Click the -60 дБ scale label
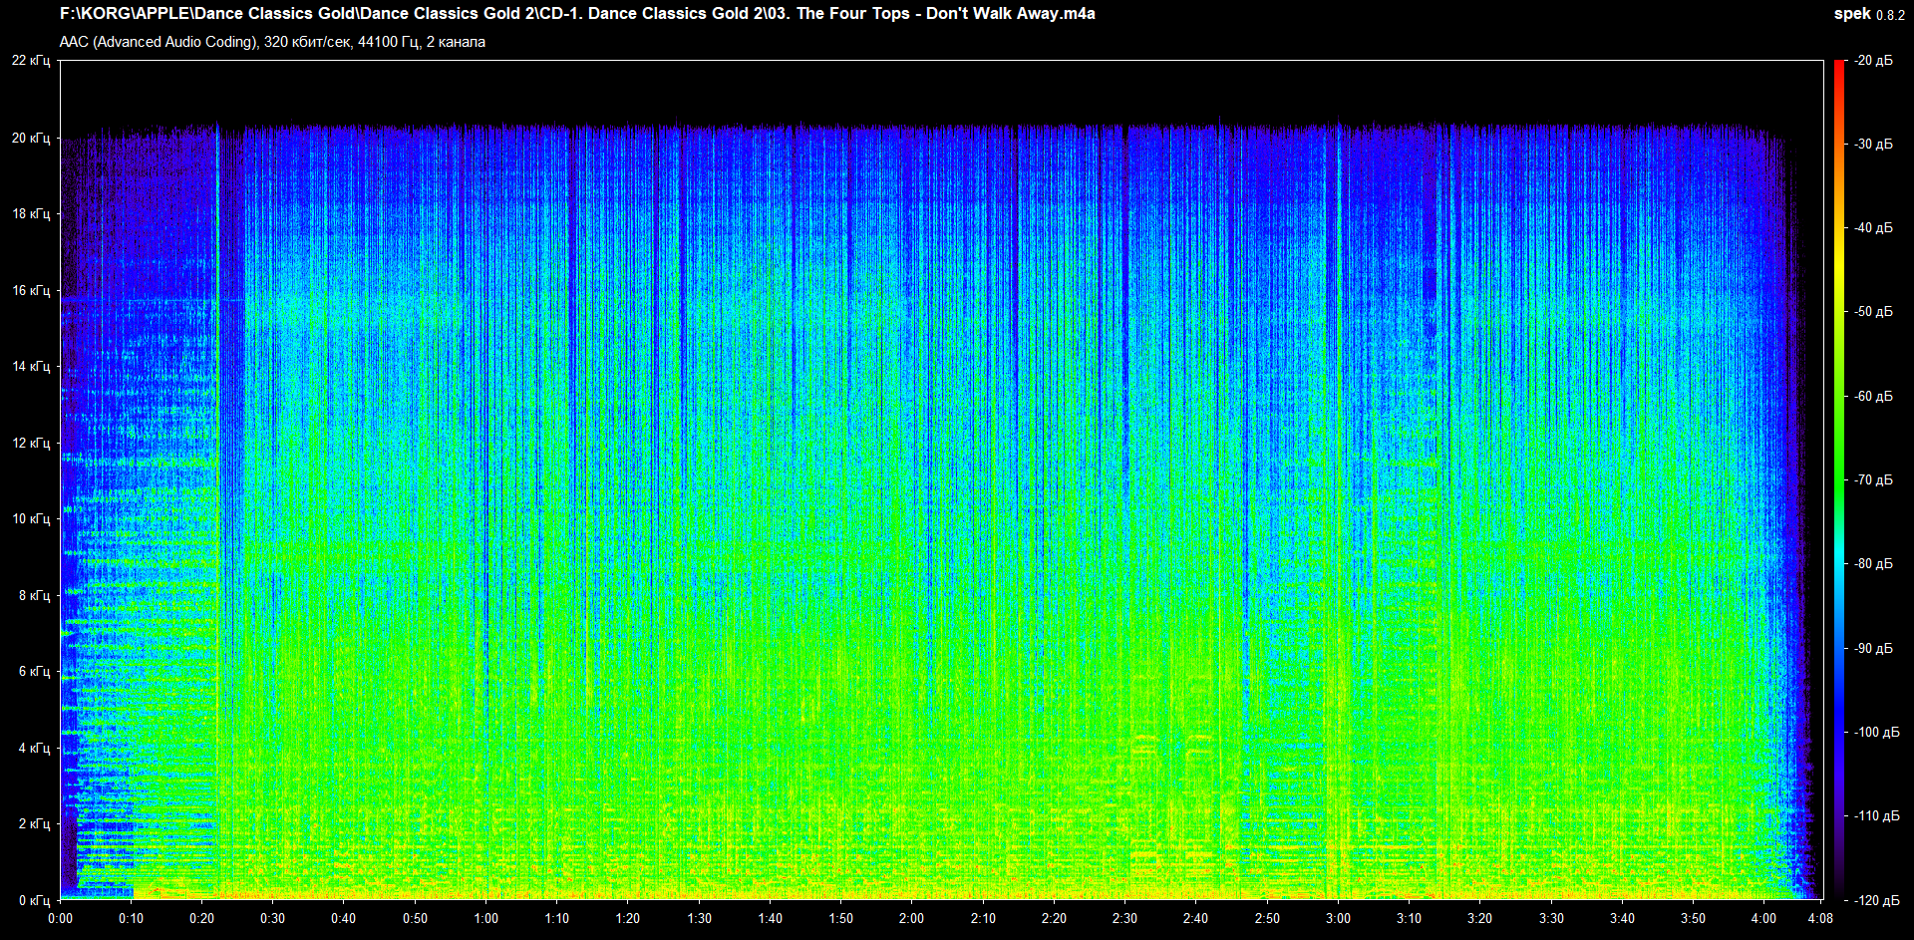This screenshot has width=1914, height=940. (1873, 396)
